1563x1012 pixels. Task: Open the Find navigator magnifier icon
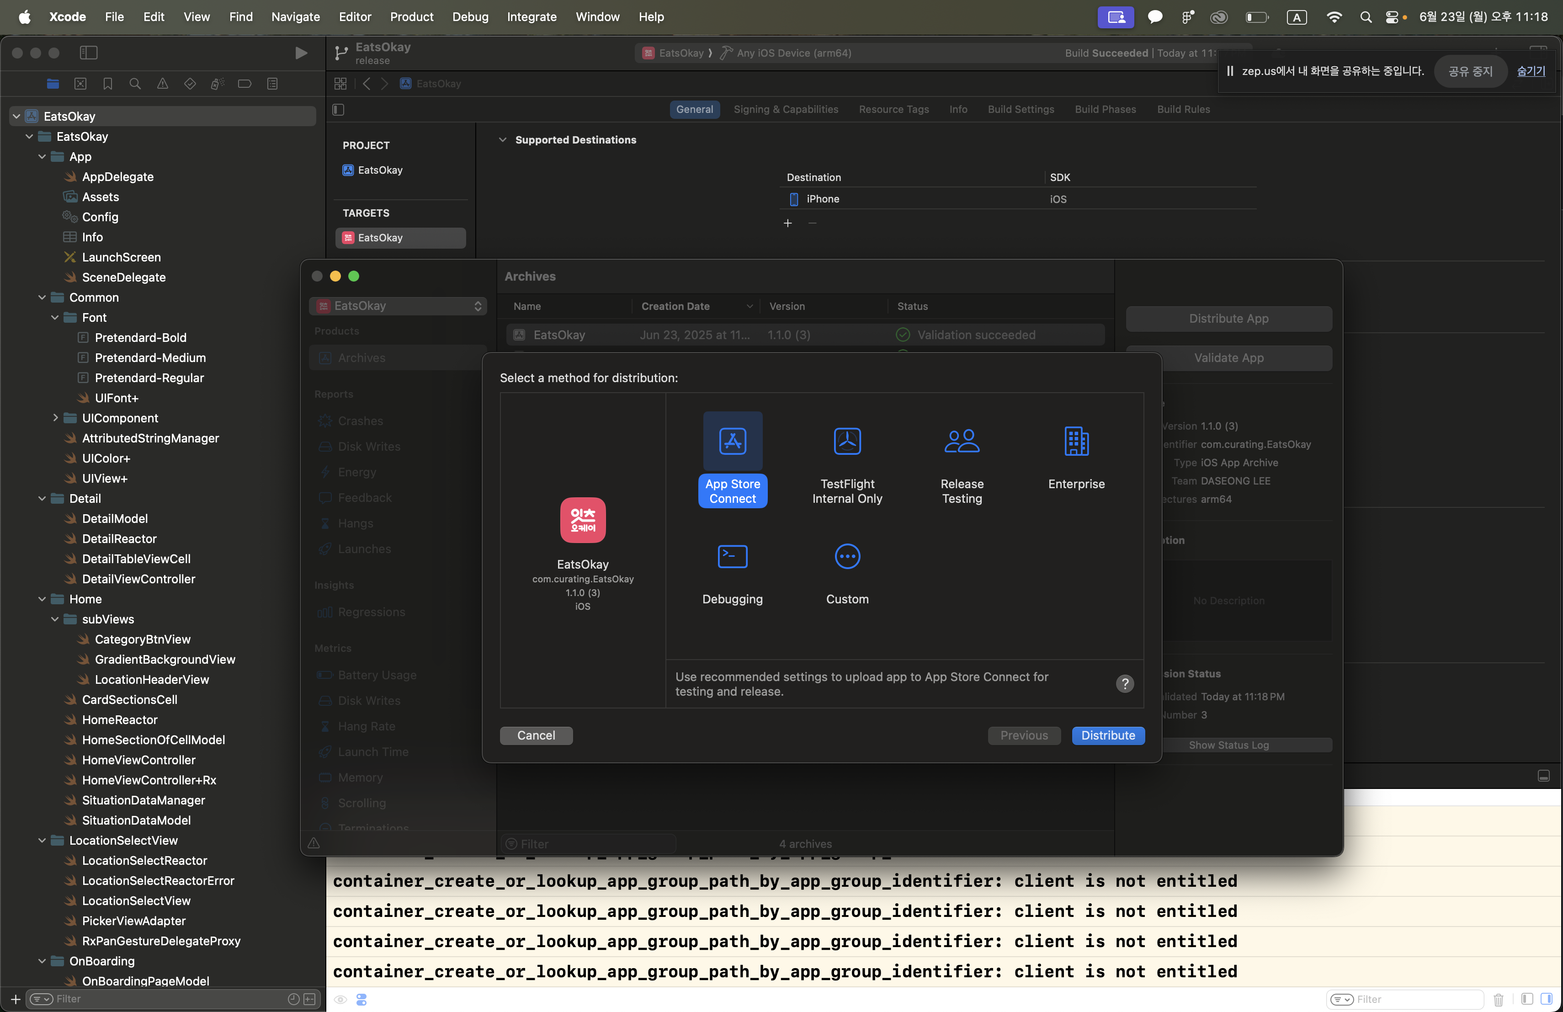(135, 83)
